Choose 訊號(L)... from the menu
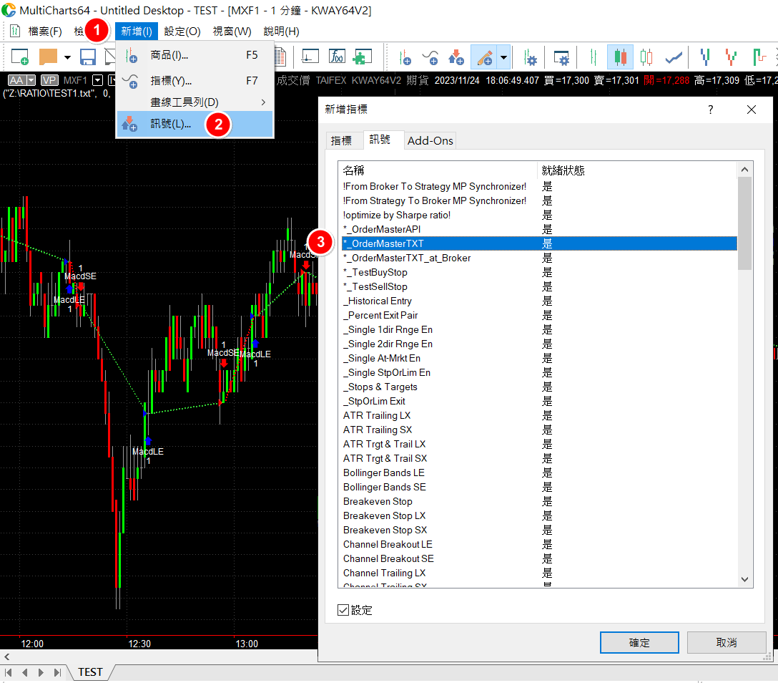This screenshot has height=683, width=778. pos(195,124)
